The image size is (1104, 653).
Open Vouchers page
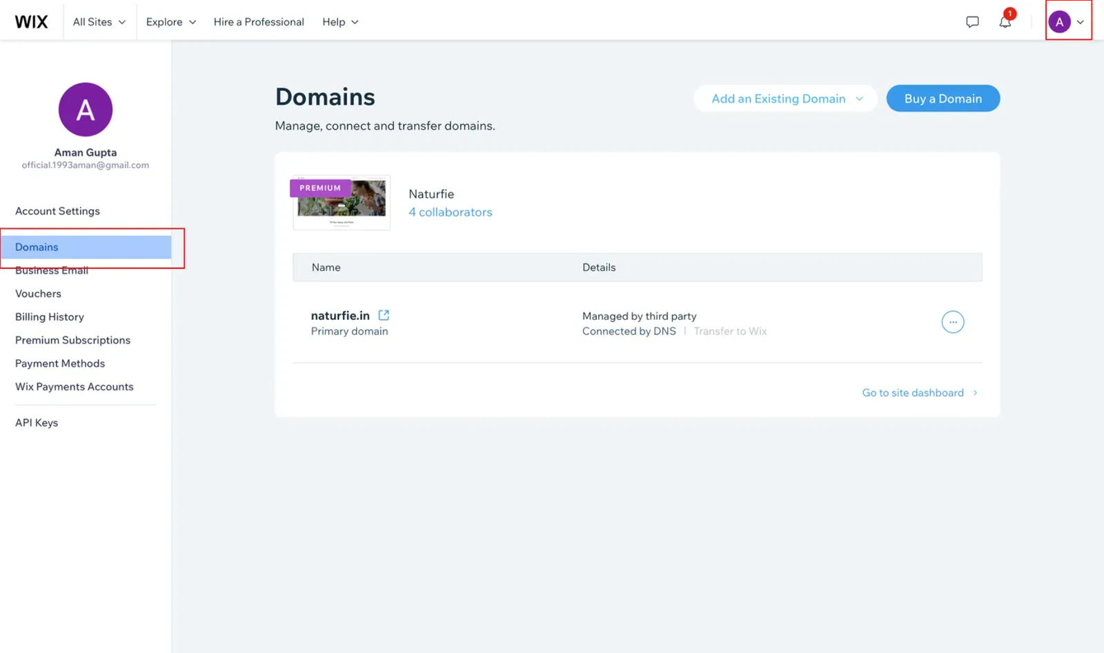pos(38,294)
